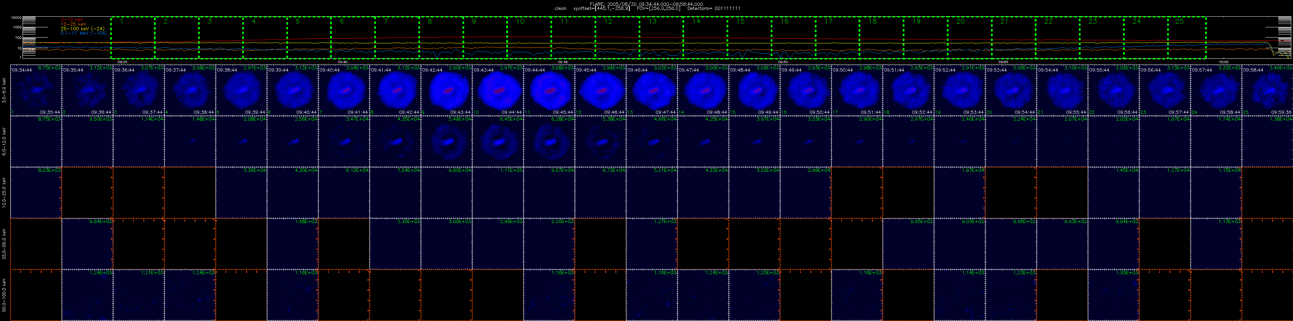The width and height of the screenshot is (1293, 321).
Task: Select interval 10 marker in the light-curve plot
Action: 520,22
